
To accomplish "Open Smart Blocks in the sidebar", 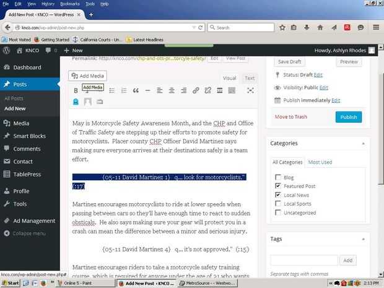I will (30, 136).
